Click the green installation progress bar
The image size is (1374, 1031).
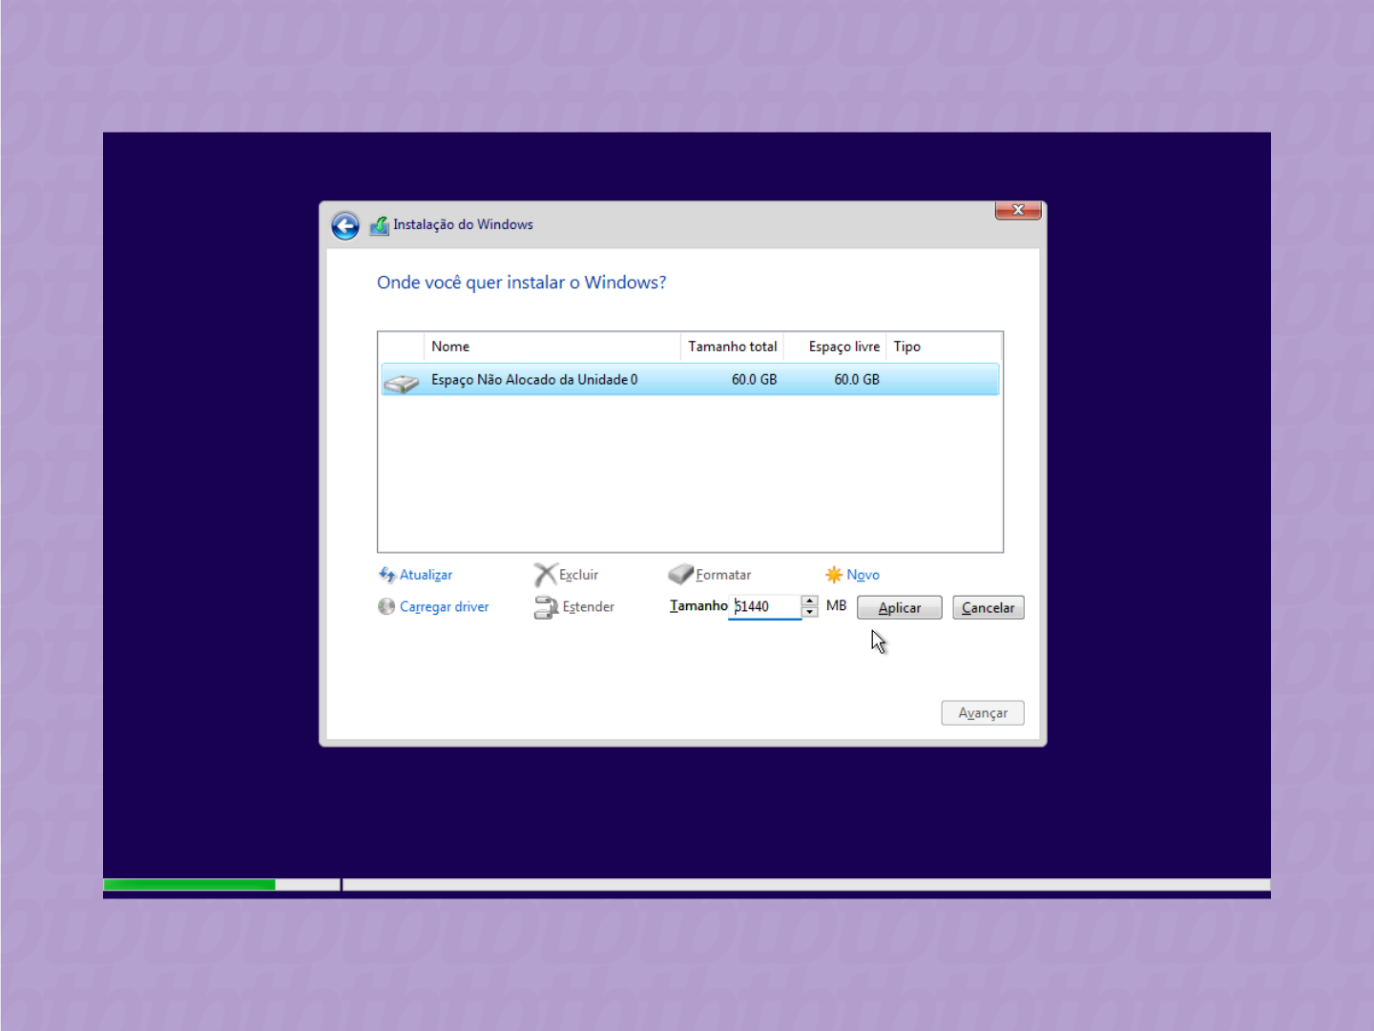189,885
